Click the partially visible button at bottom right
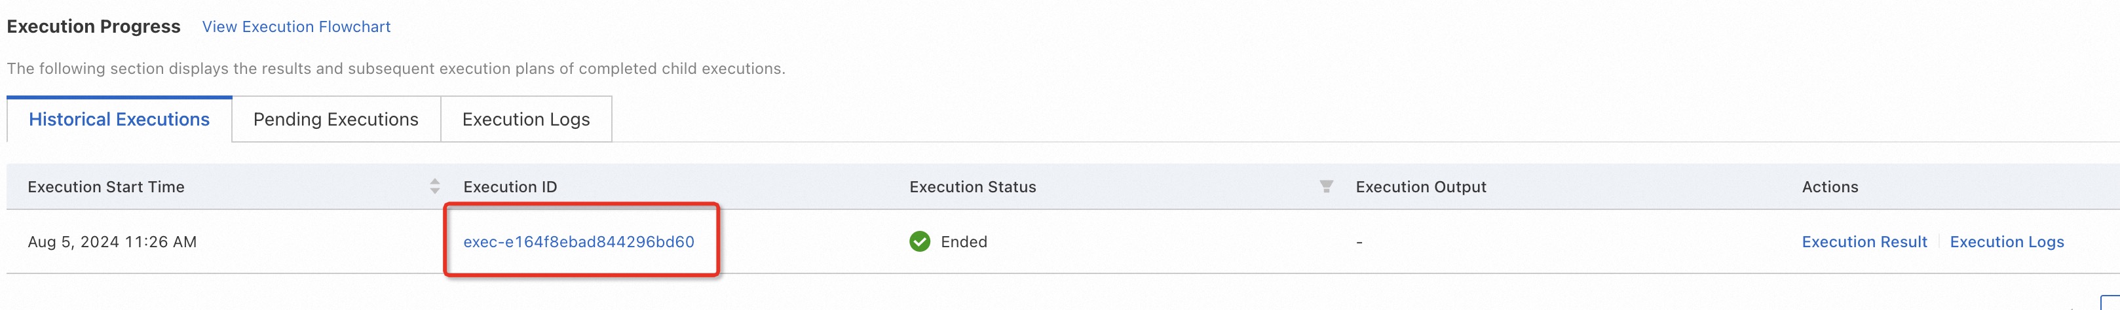 coord(2110,303)
